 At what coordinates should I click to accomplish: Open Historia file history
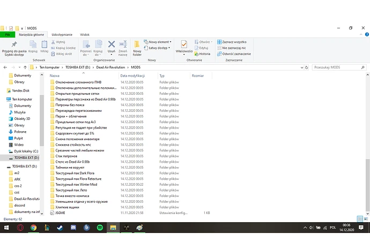pos(202,54)
